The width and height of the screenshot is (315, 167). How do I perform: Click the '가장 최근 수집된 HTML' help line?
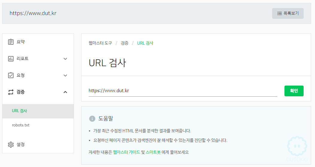[142, 131]
